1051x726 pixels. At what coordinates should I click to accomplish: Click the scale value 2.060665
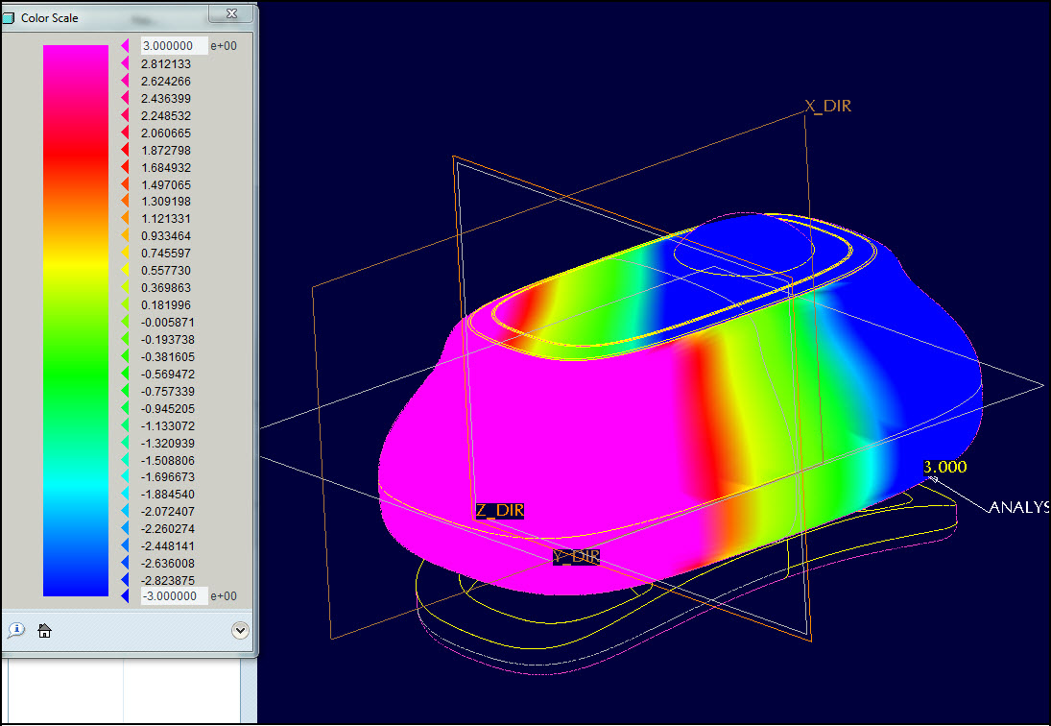166,133
